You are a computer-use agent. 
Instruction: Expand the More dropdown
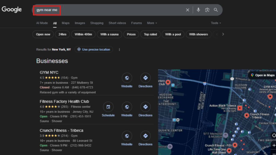pos(152,23)
